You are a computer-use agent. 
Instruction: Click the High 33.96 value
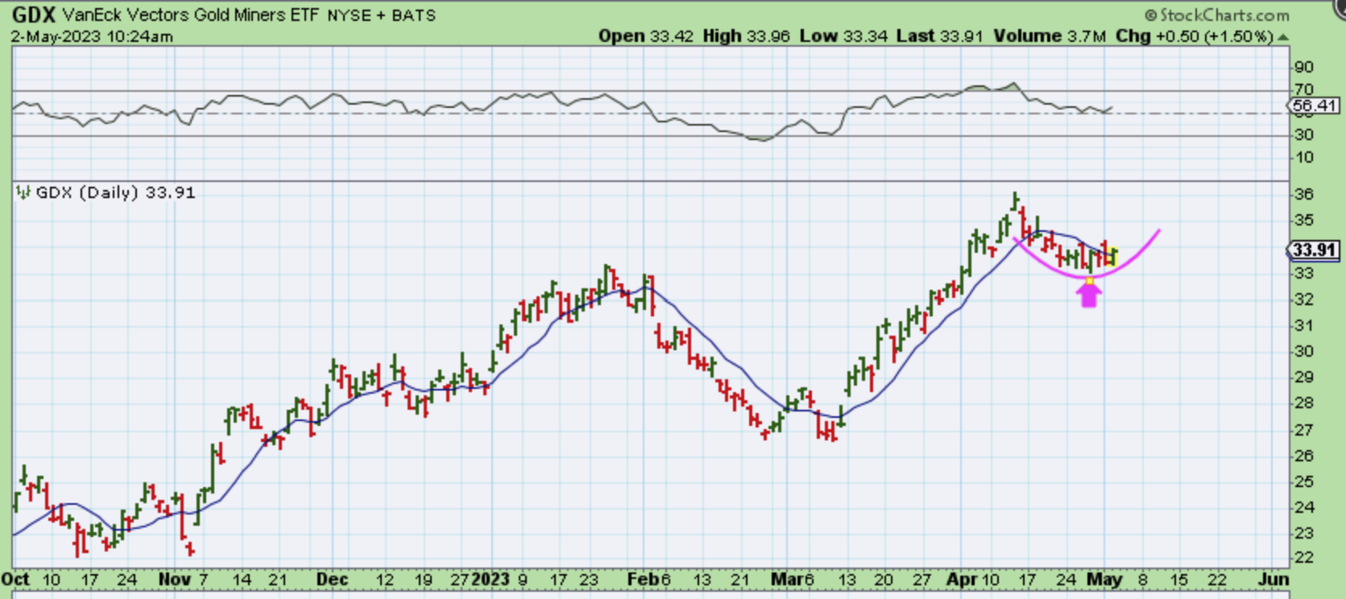point(746,36)
